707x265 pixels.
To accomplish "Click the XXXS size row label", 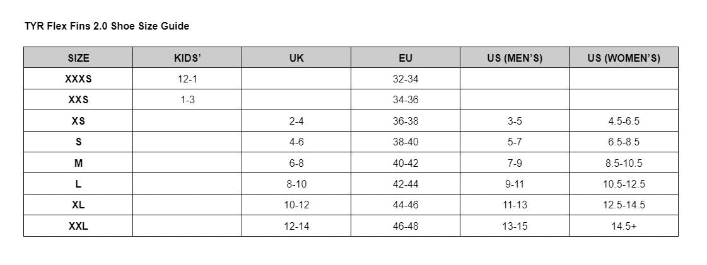I will pyautogui.click(x=78, y=79).
